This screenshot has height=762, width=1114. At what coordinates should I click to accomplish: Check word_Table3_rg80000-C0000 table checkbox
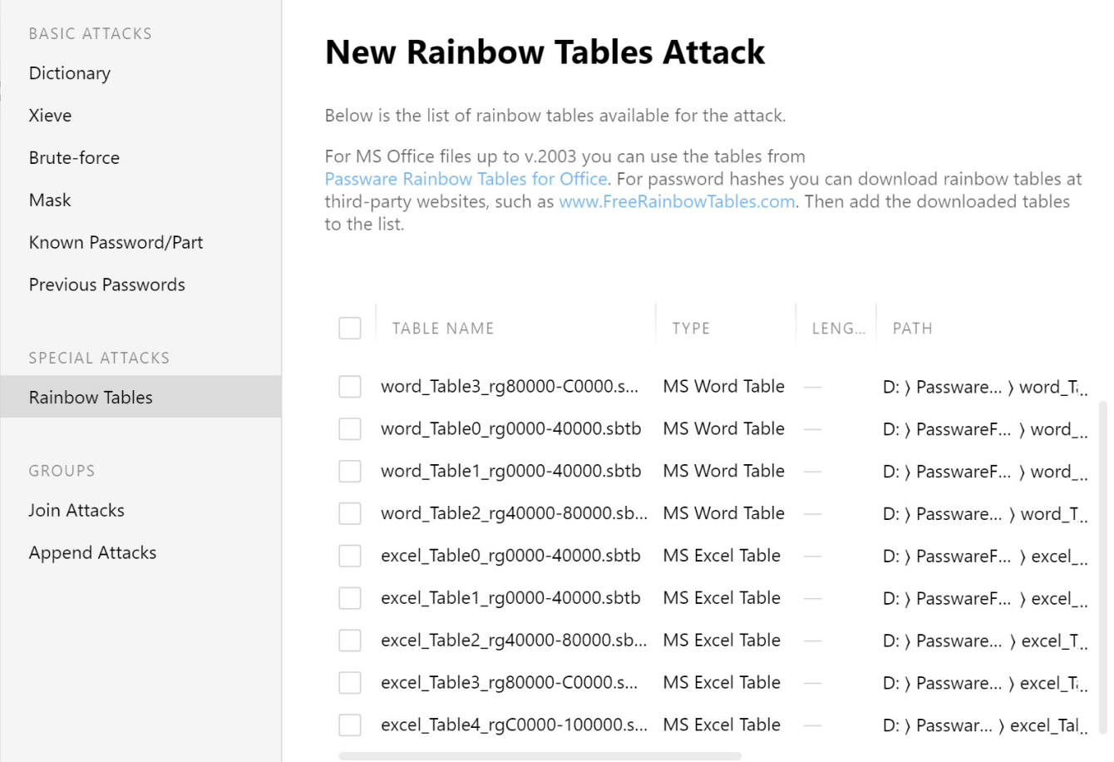pyautogui.click(x=350, y=387)
